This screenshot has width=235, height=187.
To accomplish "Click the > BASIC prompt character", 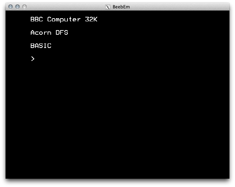I will point(33,59).
